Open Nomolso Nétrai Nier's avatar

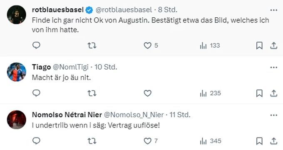pos(16,120)
